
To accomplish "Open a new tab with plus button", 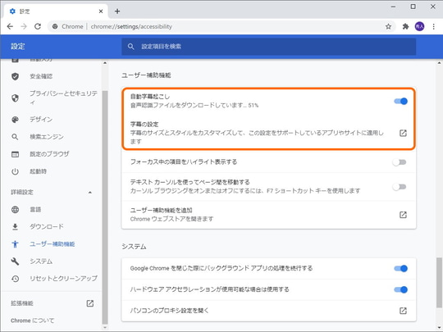I will point(117,11).
